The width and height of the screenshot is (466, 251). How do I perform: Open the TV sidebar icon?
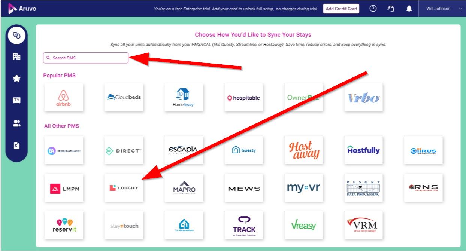(x=16, y=100)
